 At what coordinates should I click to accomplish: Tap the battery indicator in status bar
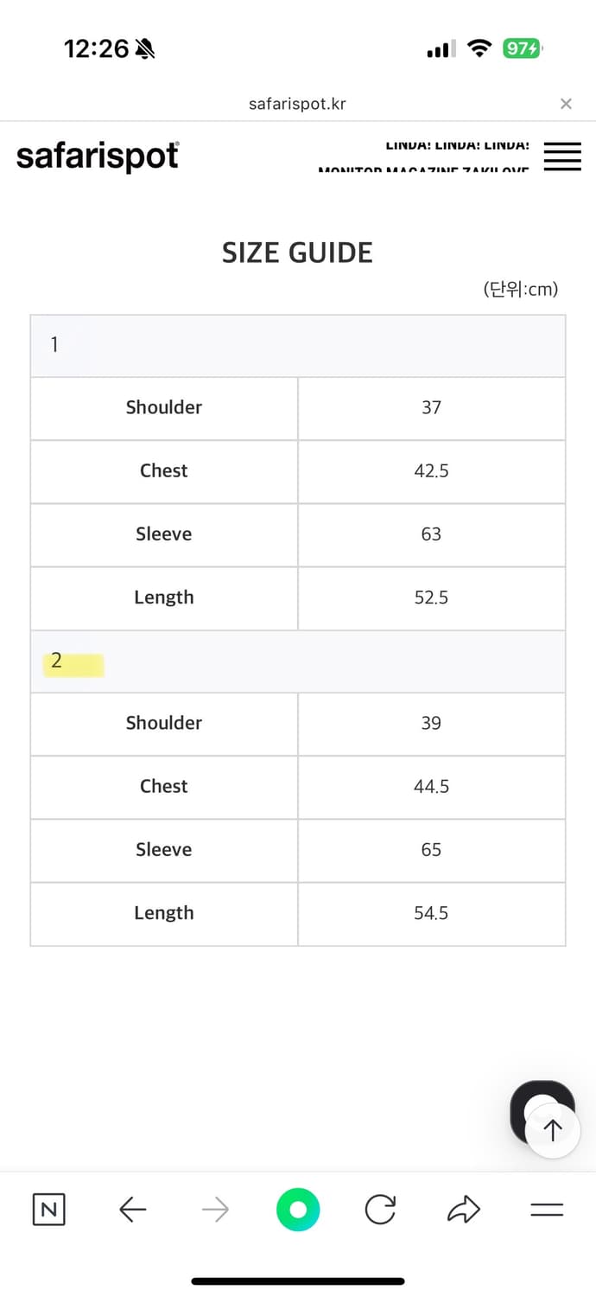coord(522,49)
